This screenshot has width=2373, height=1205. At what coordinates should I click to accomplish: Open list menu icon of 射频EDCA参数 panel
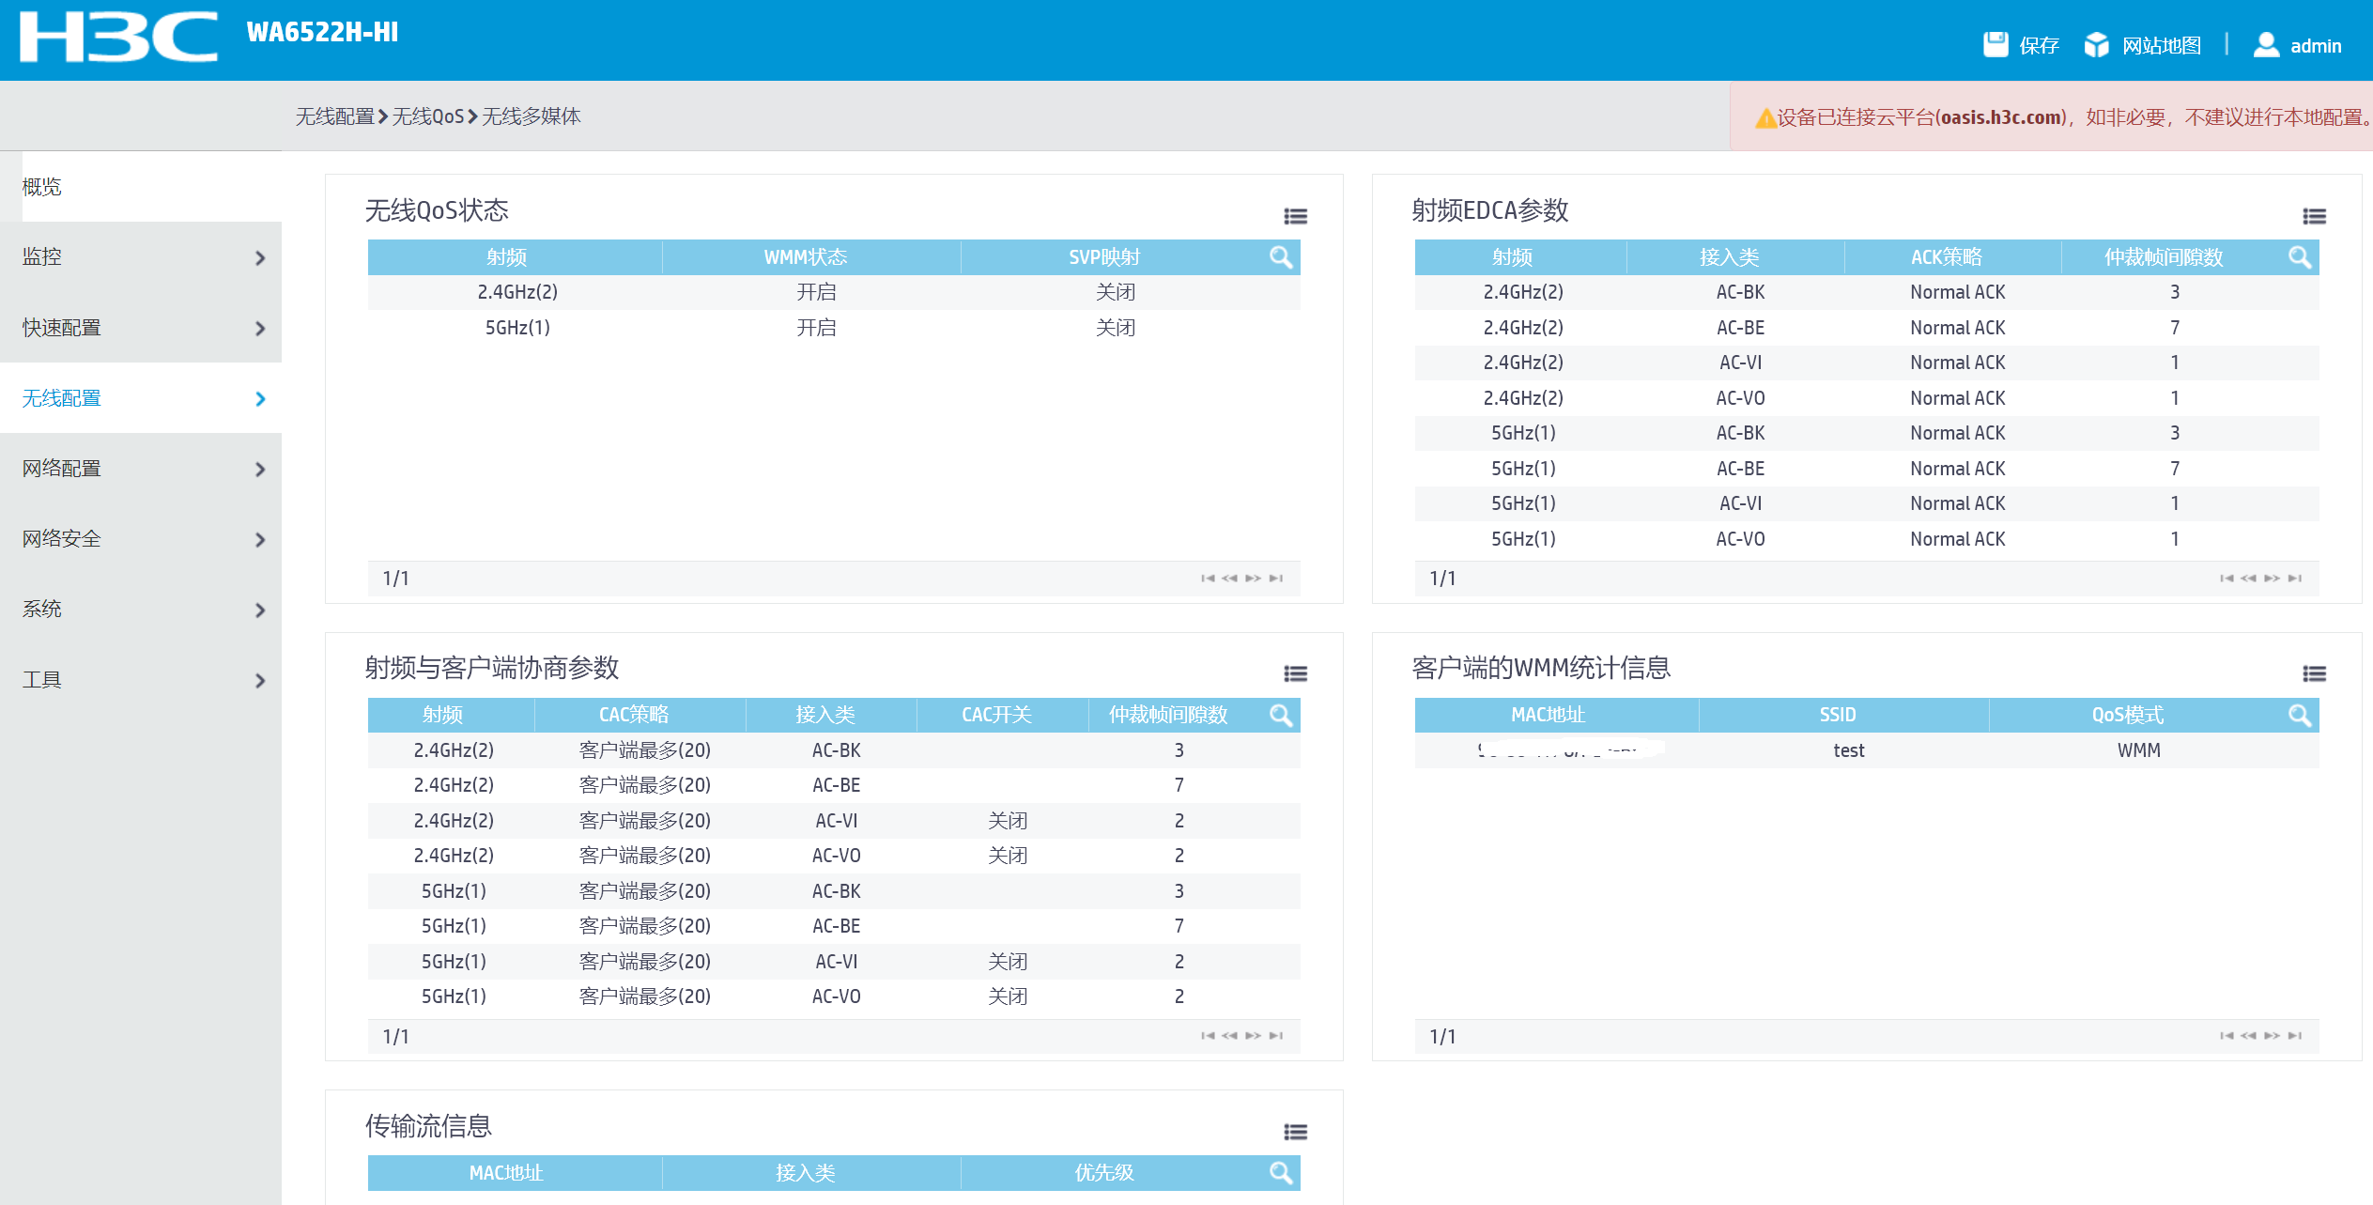tap(2314, 216)
